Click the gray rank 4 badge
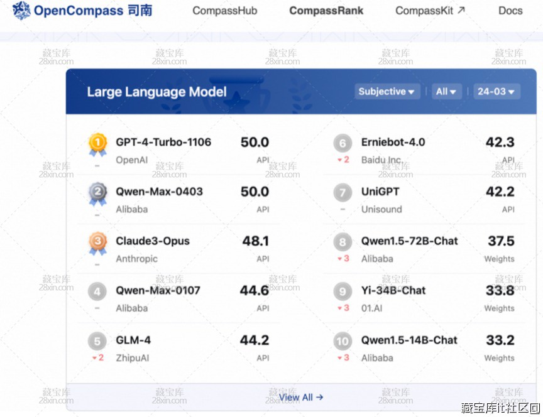 tap(97, 292)
